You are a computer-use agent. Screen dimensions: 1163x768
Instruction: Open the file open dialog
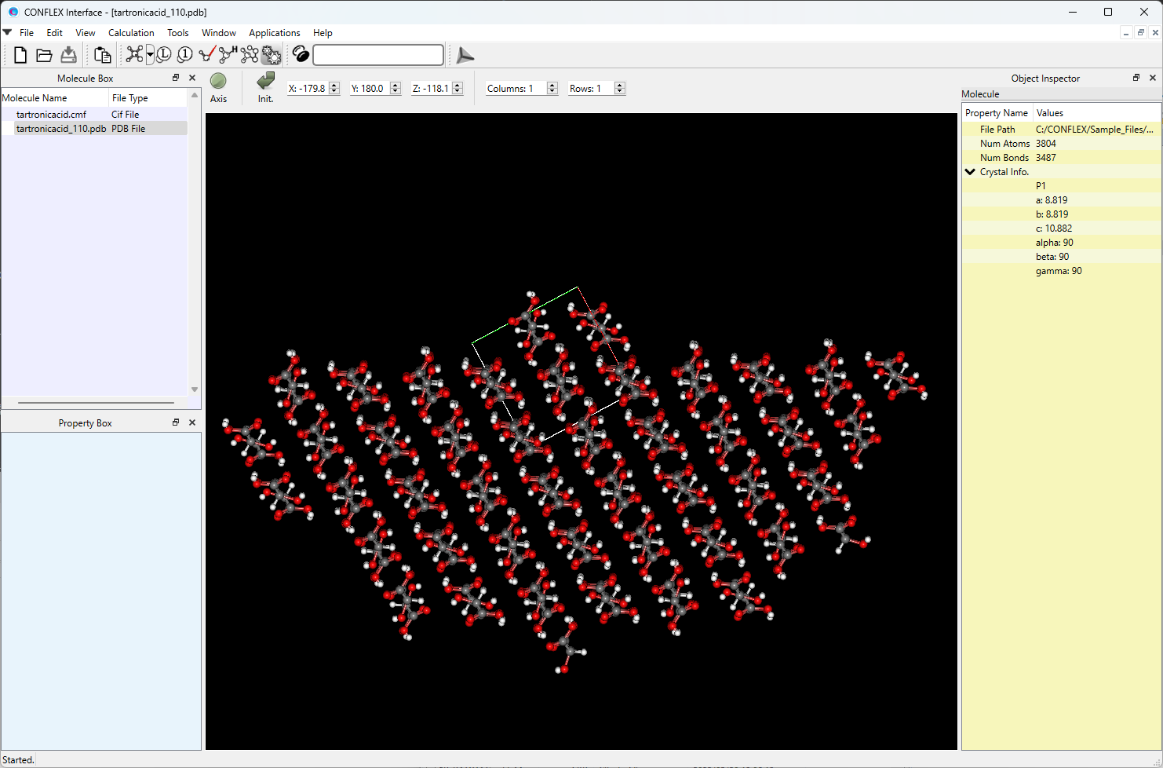coord(44,55)
